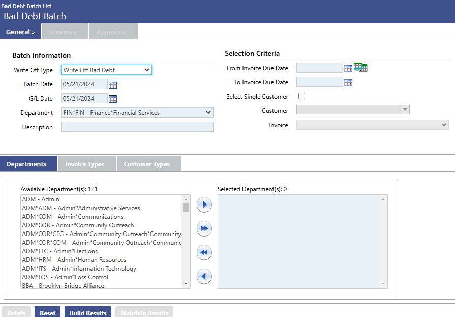Click the From Invoice Due Date field
The image size is (455, 320).
click(x=319, y=68)
